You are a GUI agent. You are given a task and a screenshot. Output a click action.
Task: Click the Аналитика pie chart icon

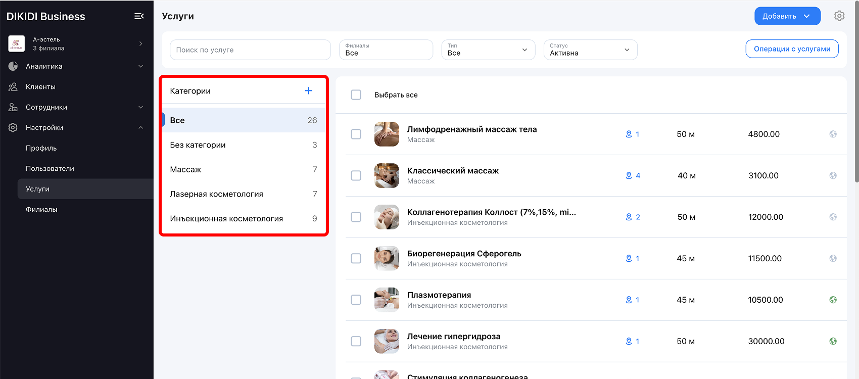(13, 66)
